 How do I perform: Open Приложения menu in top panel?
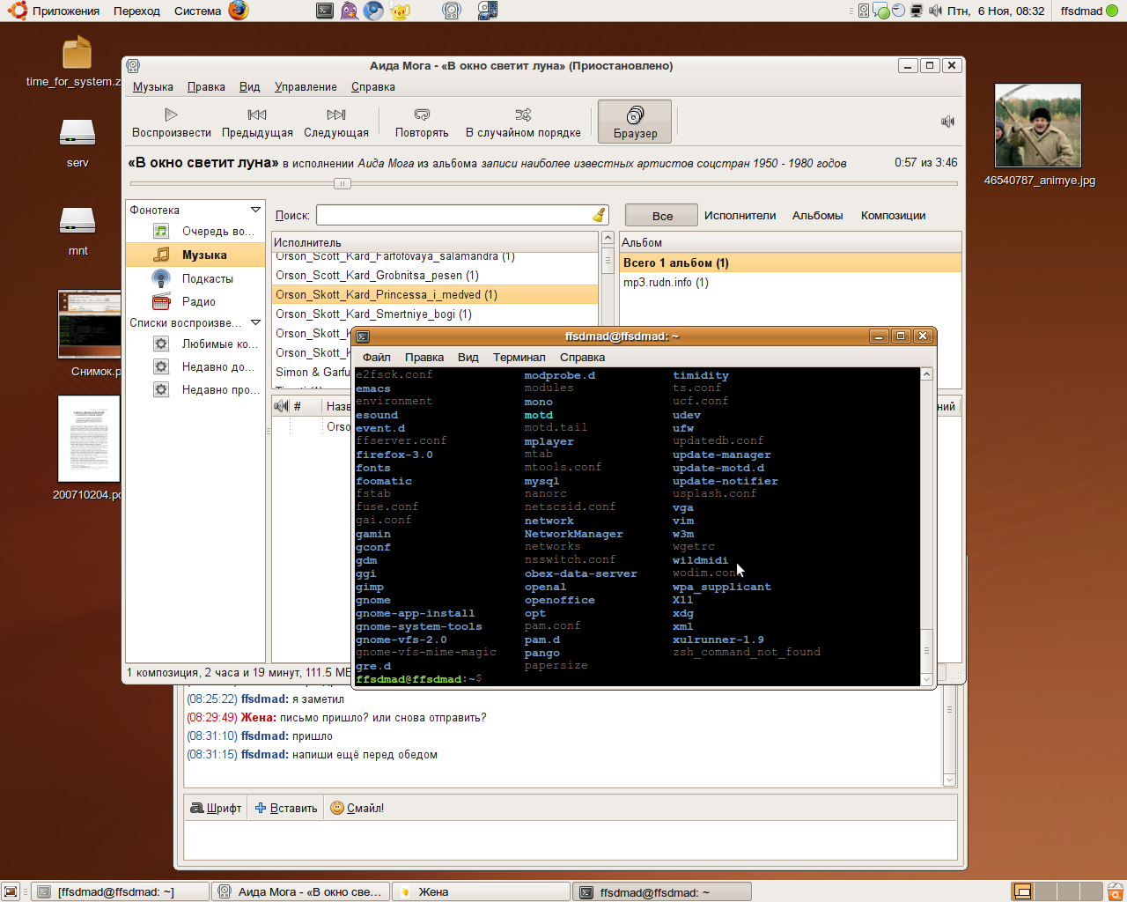pyautogui.click(x=66, y=11)
